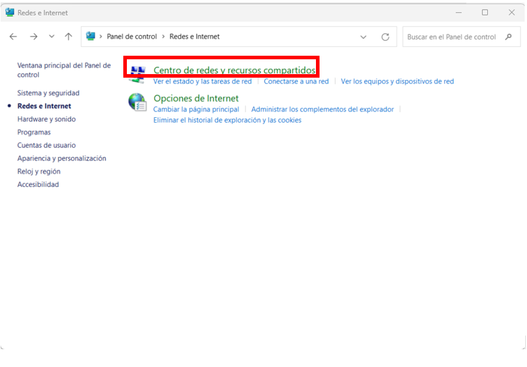Go to Ventana principal del Panel de control
Screen dimensions: 527x367
pos(64,70)
